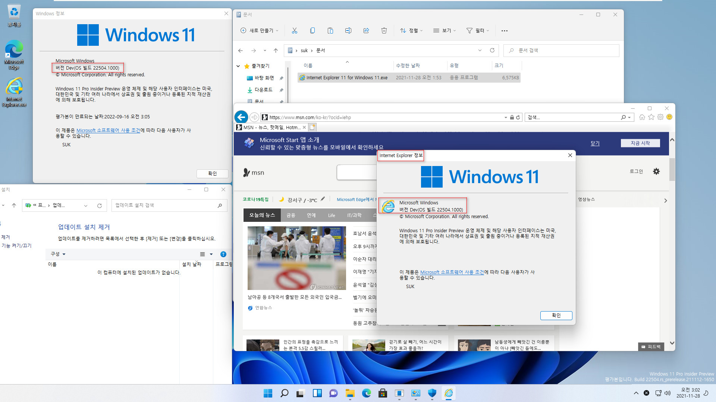The width and height of the screenshot is (716, 402).
Task: Select the MSN tab in Internet Explorer
Action: coord(271,127)
